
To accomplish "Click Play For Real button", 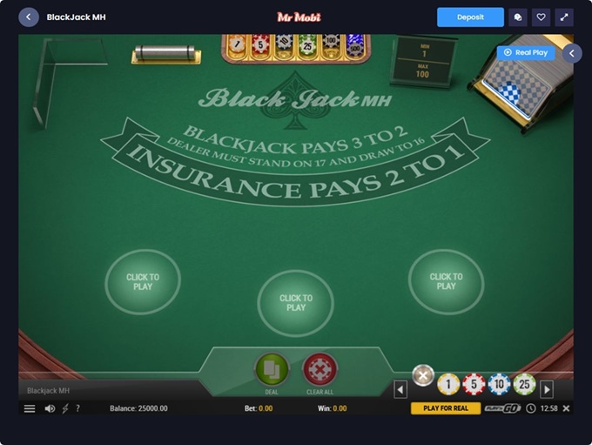I will coord(446,408).
